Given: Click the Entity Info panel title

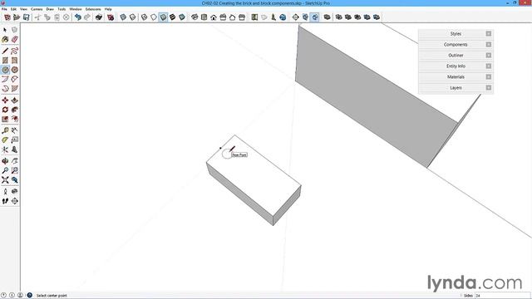Looking at the screenshot, I should tap(456, 66).
